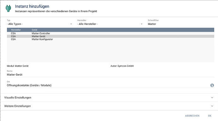Viewport: 218px width, 121px height.
Task: Click the Name field Matter Gerät
Action: pyautogui.click(x=110, y=75)
